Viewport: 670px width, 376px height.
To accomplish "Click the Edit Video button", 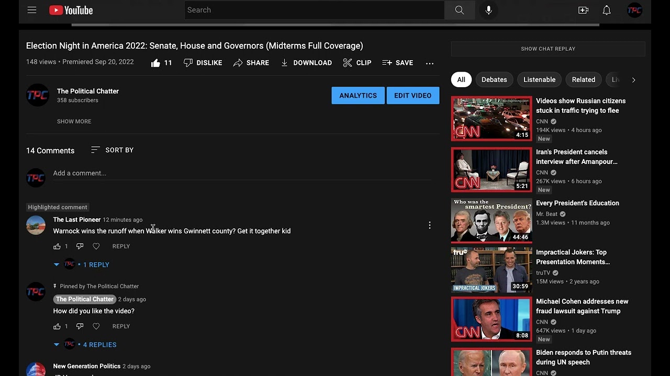I will click(x=413, y=96).
